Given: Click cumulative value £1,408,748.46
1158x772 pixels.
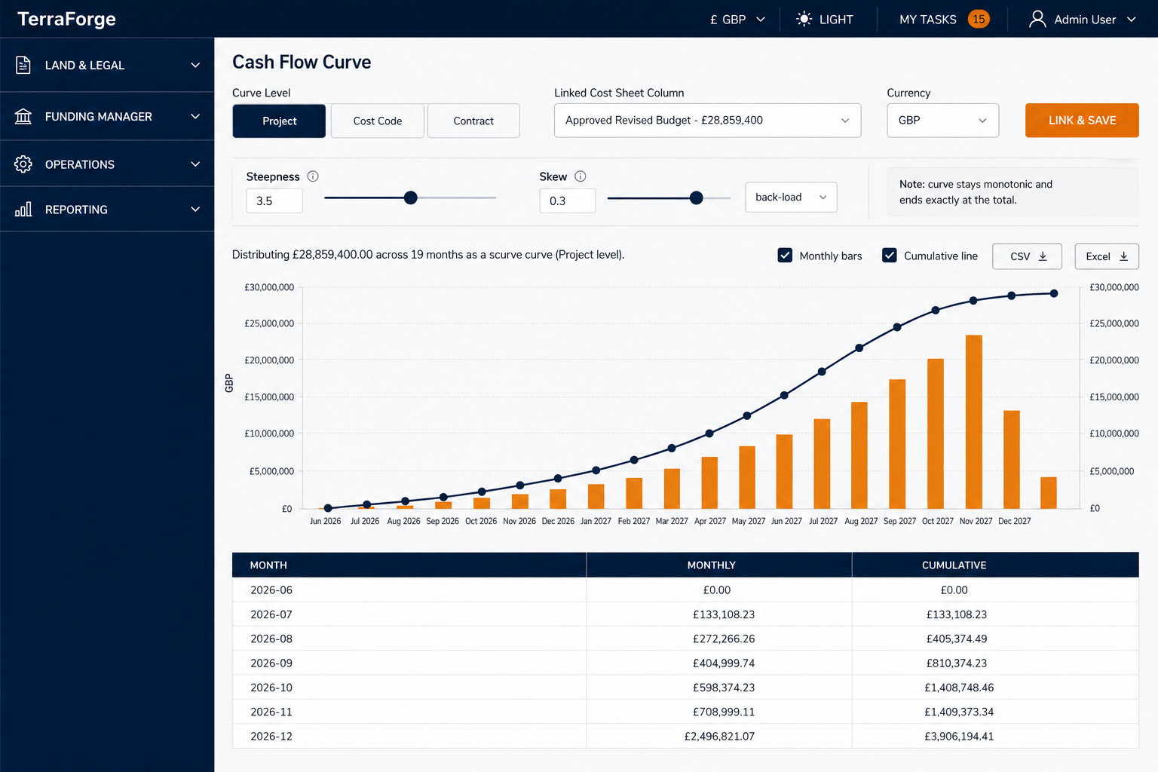Looking at the screenshot, I should point(959,688).
